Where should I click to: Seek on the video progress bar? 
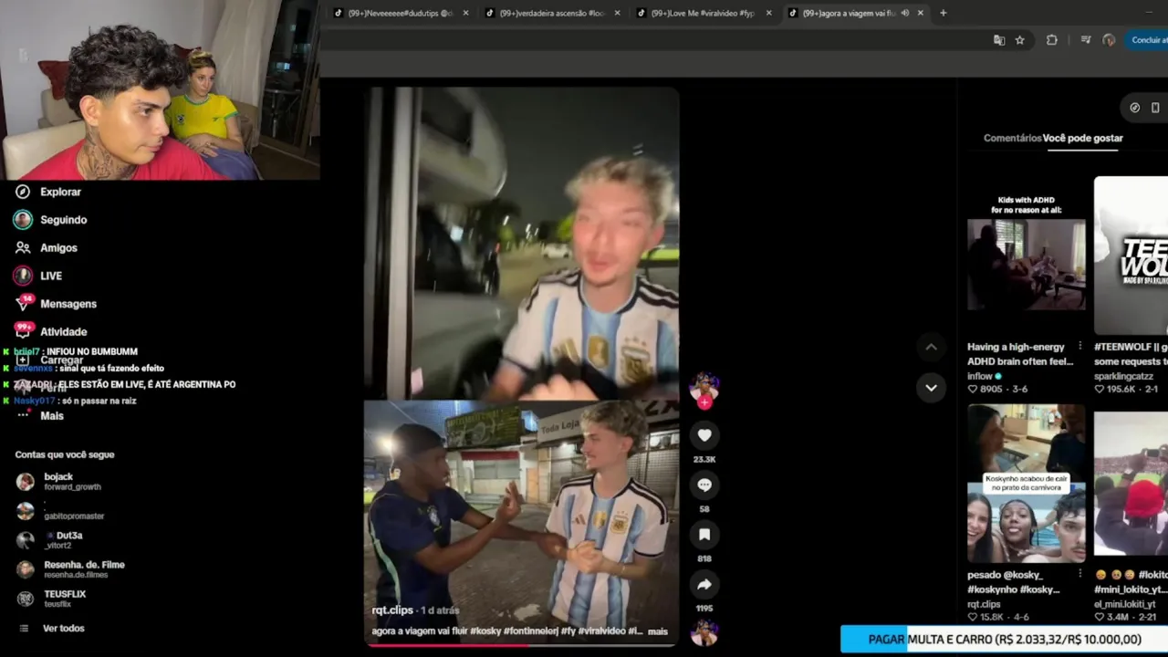click(x=521, y=645)
